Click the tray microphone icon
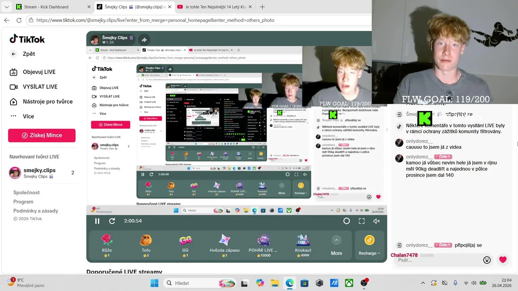Viewport: 518px width, 291px height. pyautogui.click(x=455, y=283)
